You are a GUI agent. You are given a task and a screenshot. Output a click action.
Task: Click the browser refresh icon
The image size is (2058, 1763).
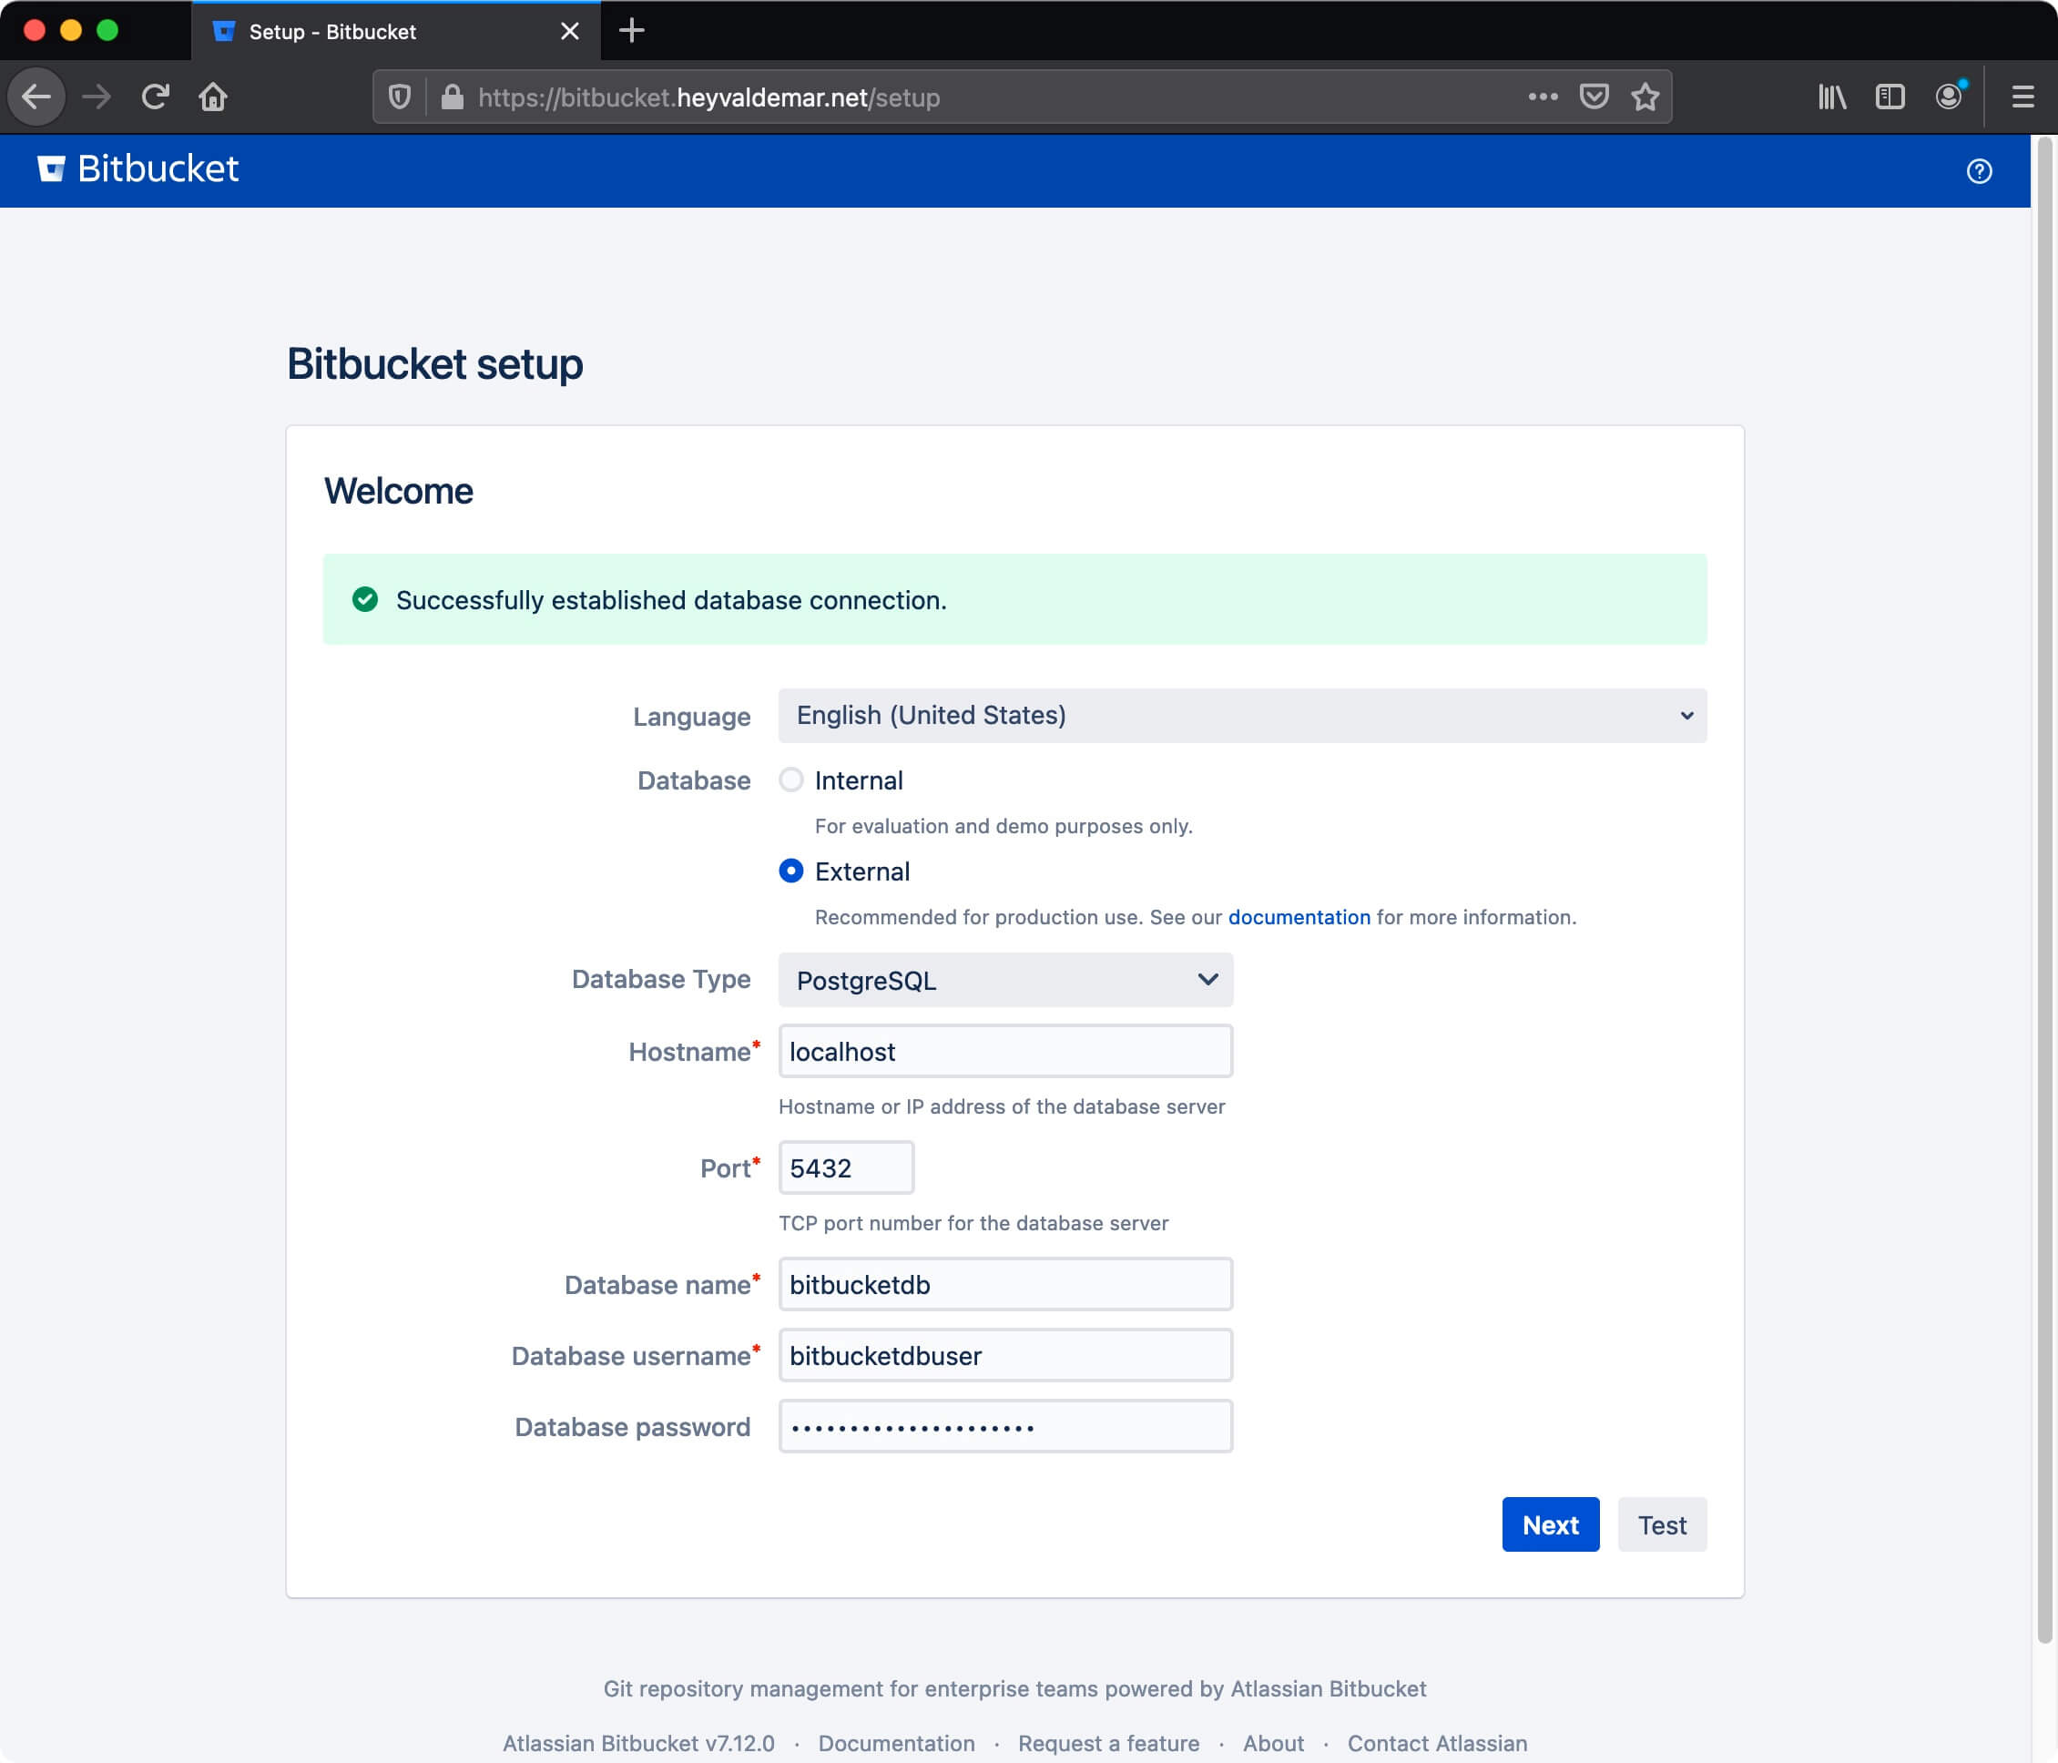tap(156, 97)
